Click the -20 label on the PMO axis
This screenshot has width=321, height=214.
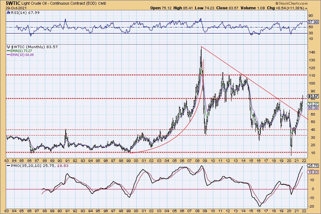[x=311, y=207]
